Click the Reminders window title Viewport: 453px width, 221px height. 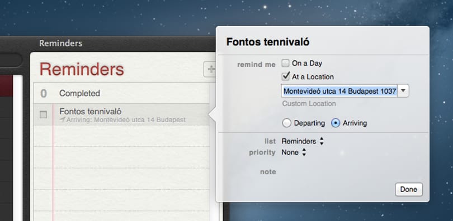coord(60,43)
